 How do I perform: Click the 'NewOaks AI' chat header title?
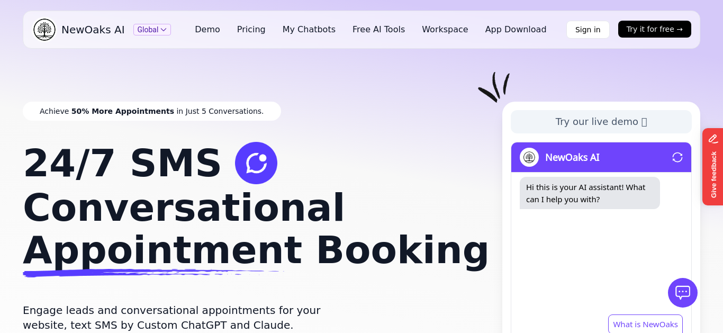coord(572,157)
